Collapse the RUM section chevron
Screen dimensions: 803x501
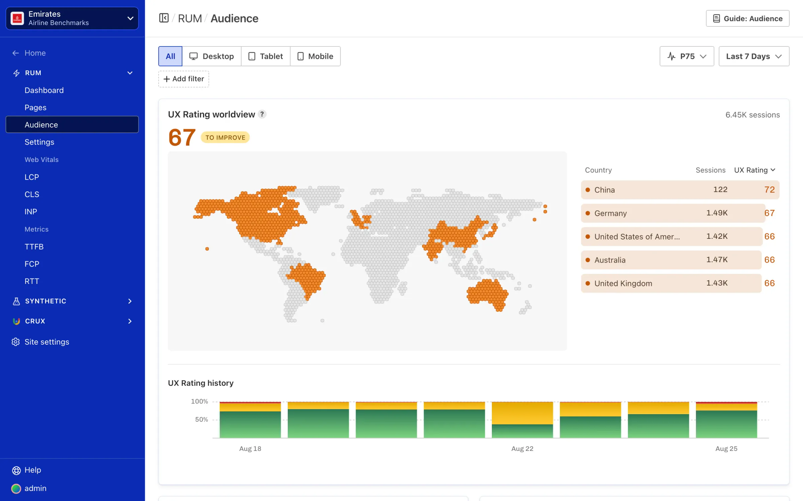[130, 73]
